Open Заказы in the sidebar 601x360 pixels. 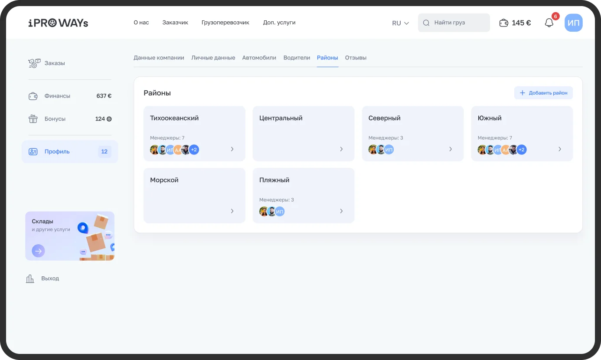tap(54, 63)
